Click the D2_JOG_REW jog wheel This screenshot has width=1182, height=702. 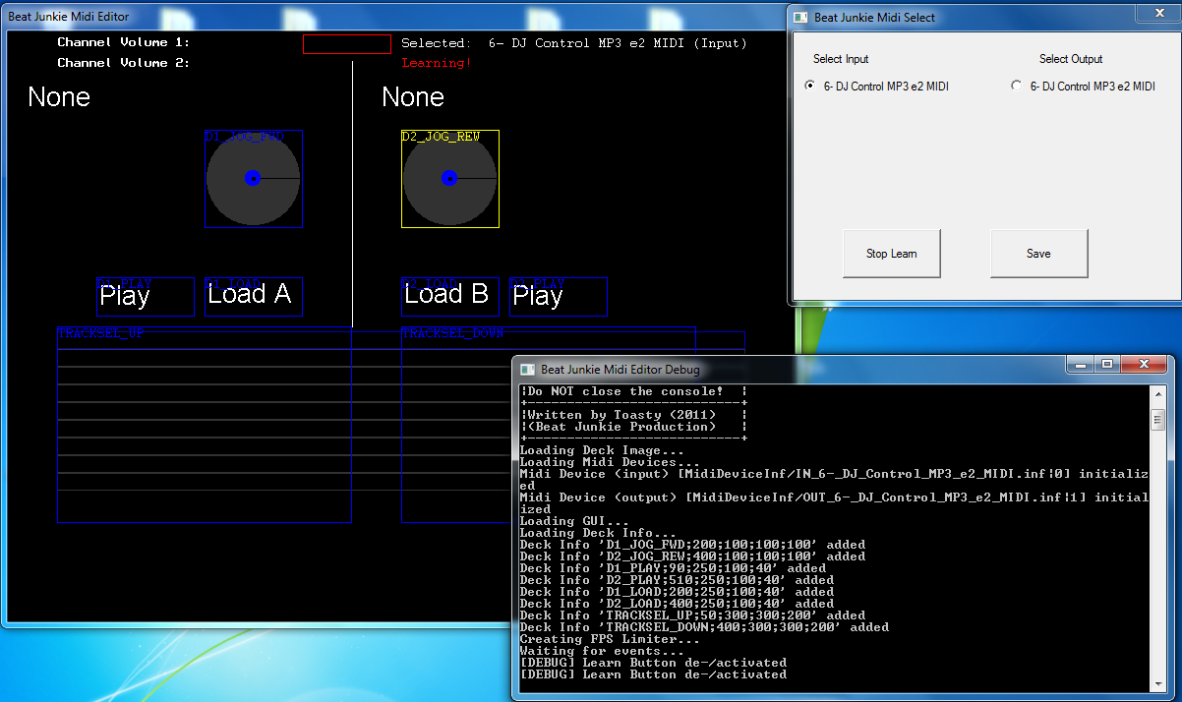click(449, 179)
